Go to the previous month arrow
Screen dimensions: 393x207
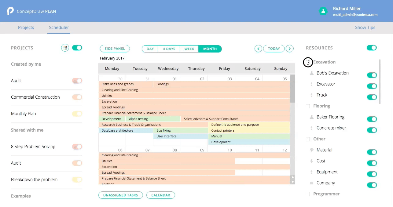tap(258, 49)
